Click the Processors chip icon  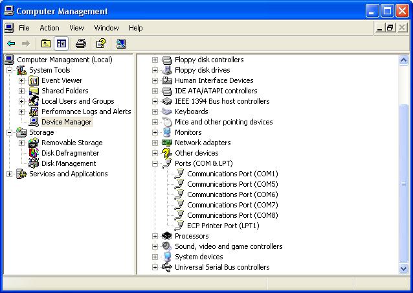click(167, 236)
